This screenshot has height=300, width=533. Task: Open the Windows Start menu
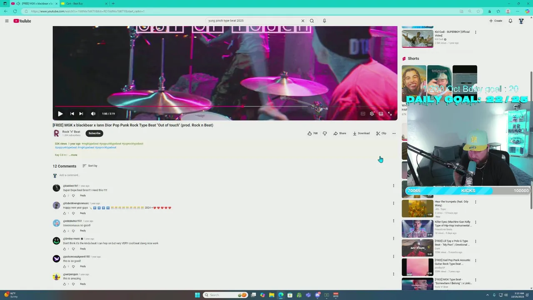[x=197, y=295]
